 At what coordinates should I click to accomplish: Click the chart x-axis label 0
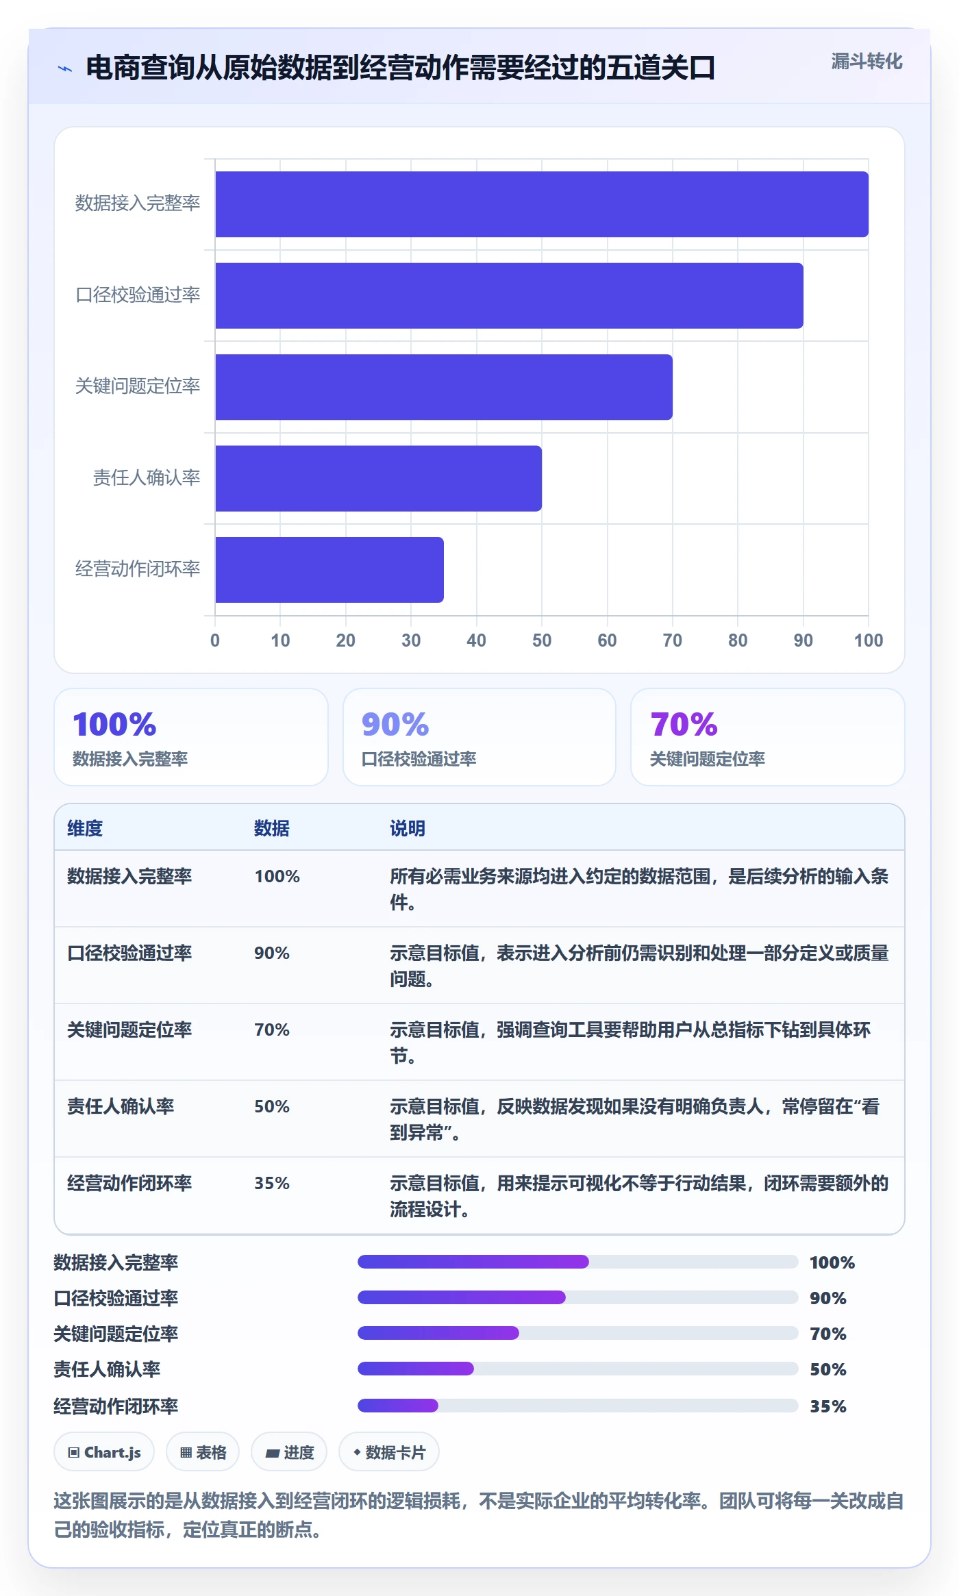(215, 640)
